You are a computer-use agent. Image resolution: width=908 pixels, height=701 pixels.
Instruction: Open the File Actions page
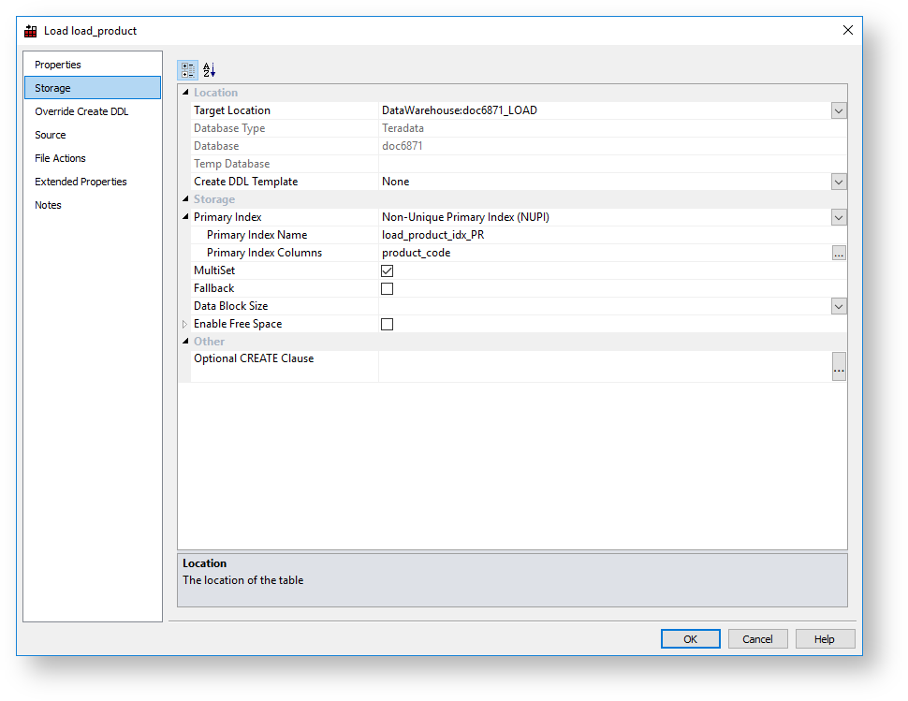click(93, 158)
